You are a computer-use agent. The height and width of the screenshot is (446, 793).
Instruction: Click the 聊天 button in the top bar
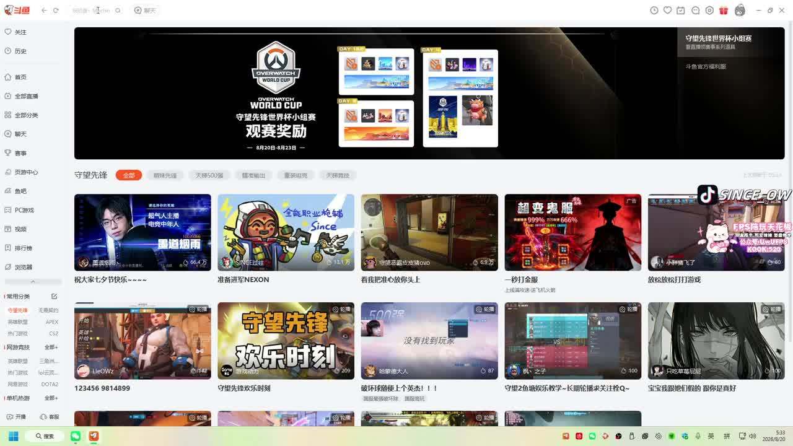pyautogui.click(x=146, y=11)
